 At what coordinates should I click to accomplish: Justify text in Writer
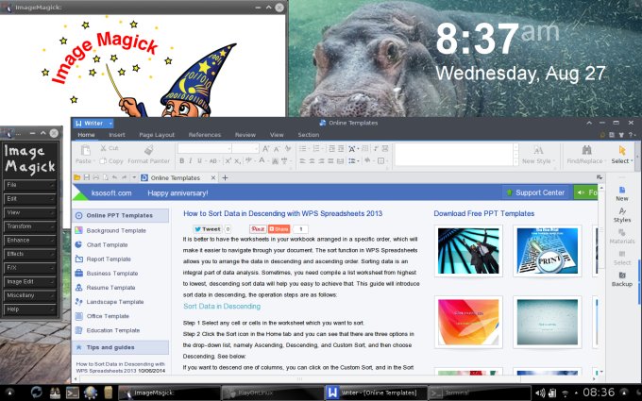330,161
